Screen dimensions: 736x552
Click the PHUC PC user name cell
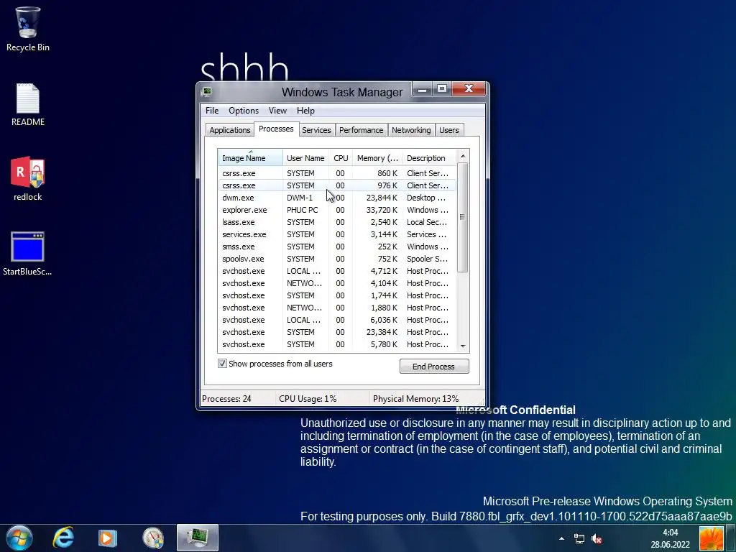click(303, 210)
